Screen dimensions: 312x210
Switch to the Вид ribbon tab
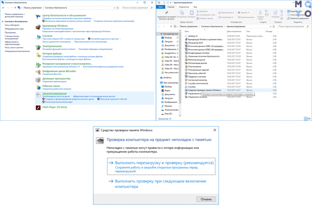click(x=195, y=7)
